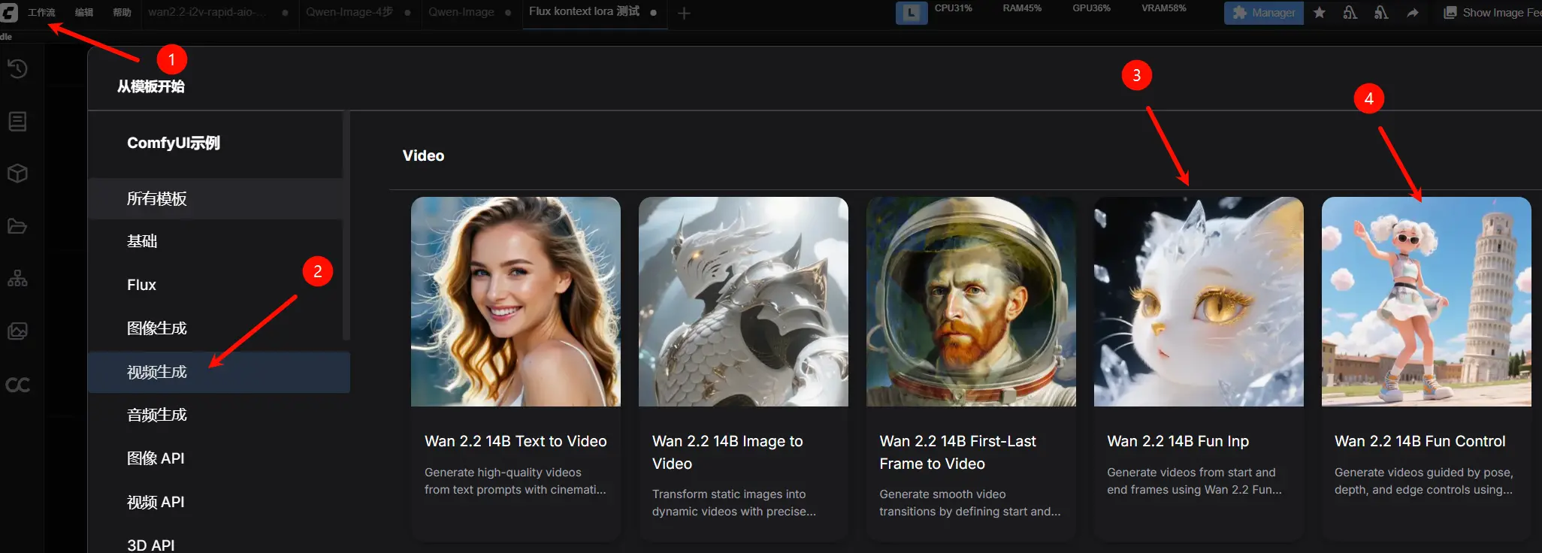Click the Manager button

point(1264,13)
